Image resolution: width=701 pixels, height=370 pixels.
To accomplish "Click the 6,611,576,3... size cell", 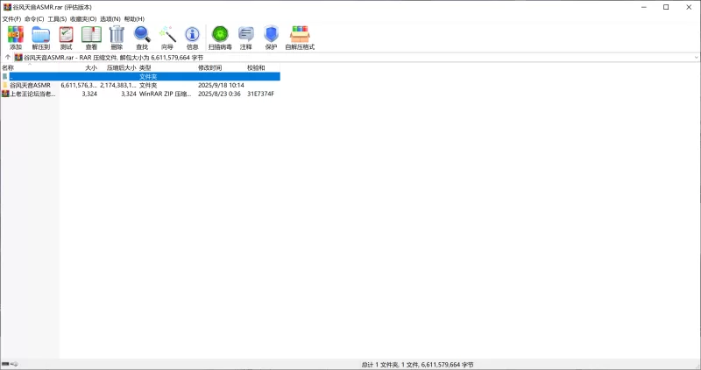I will click(79, 85).
